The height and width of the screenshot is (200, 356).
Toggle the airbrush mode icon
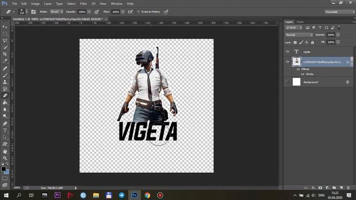[130, 12]
